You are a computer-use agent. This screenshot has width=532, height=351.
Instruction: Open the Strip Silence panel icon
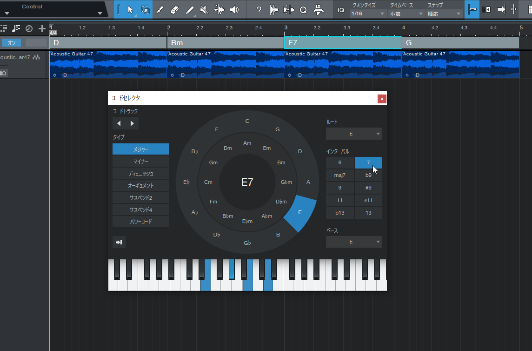pyautogui.click(x=288, y=10)
